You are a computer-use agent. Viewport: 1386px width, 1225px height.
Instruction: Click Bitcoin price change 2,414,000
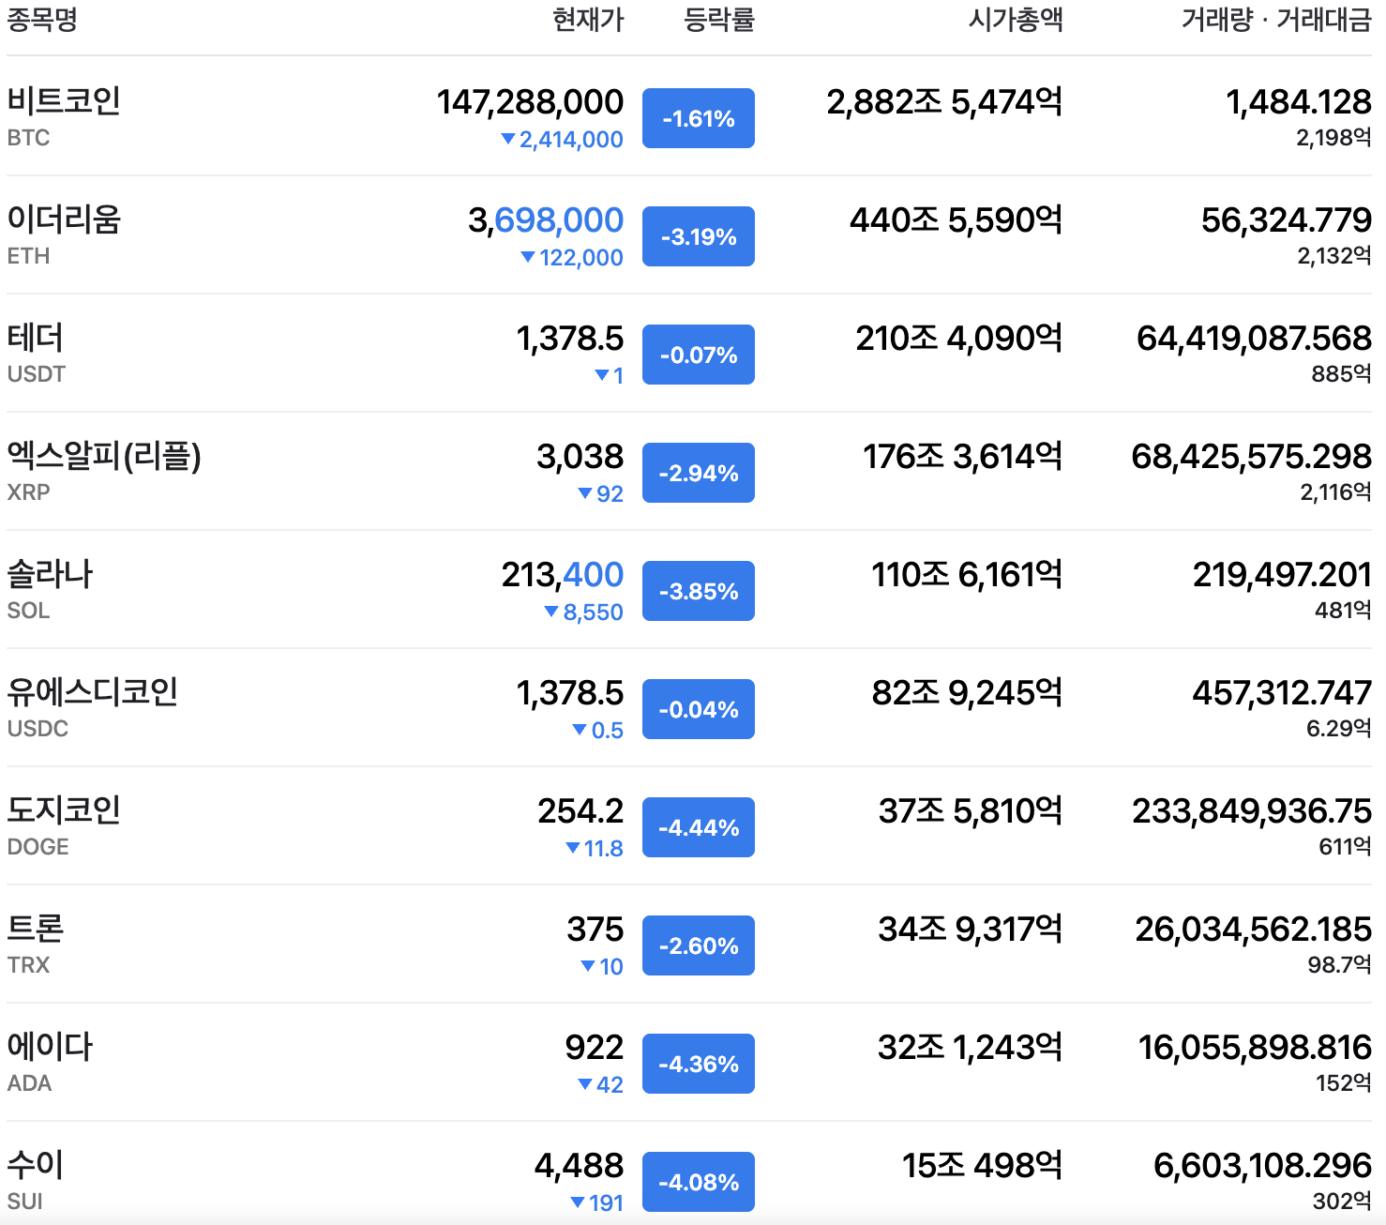(x=562, y=140)
